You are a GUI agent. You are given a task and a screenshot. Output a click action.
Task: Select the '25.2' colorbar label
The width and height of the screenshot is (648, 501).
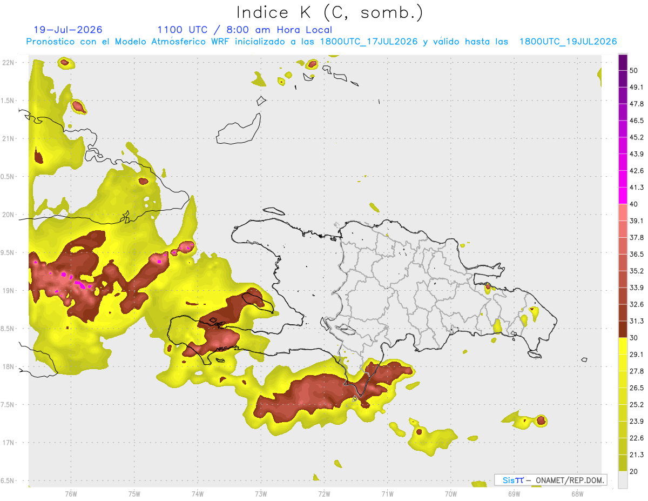[637, 405]
